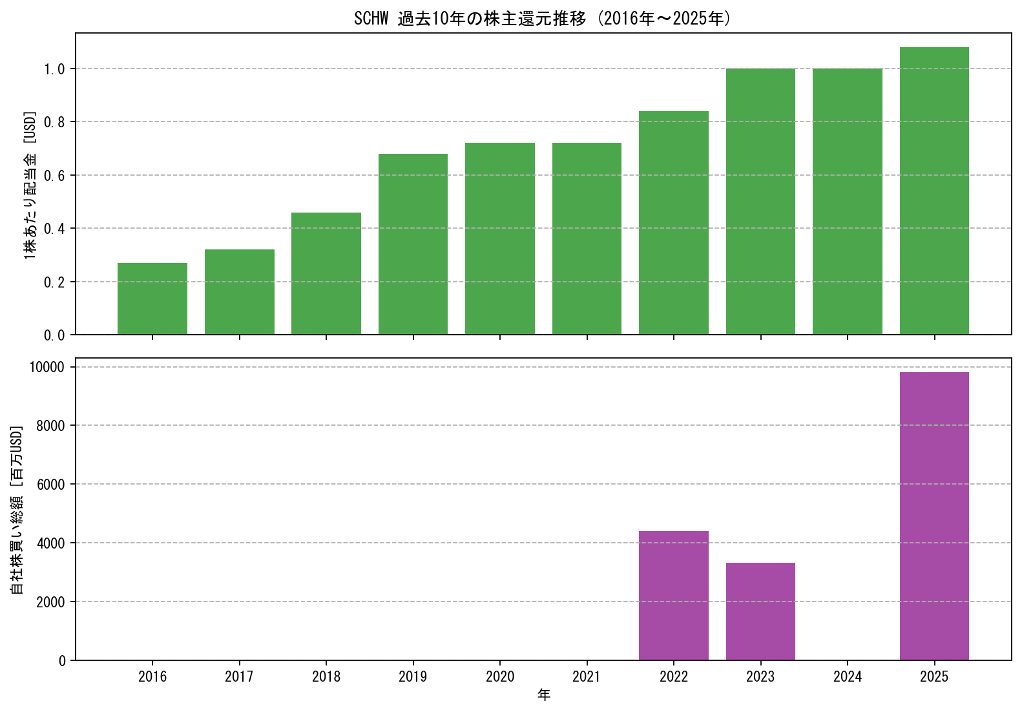
Task: Click the '0.2' dividend axis tick label
Action: coord(54,282)
